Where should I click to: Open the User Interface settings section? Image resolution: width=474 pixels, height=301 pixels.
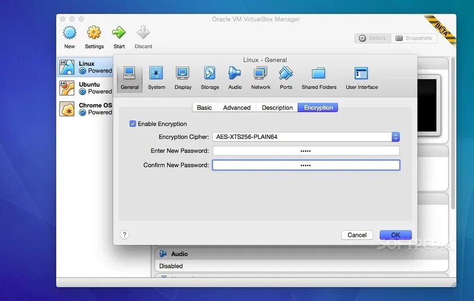click(362, 78)
